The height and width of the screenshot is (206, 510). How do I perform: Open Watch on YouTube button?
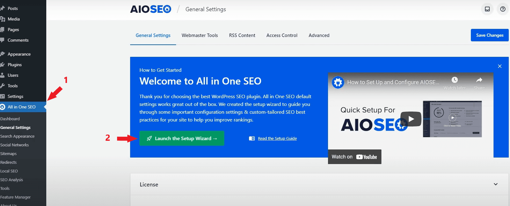[354, 157]
